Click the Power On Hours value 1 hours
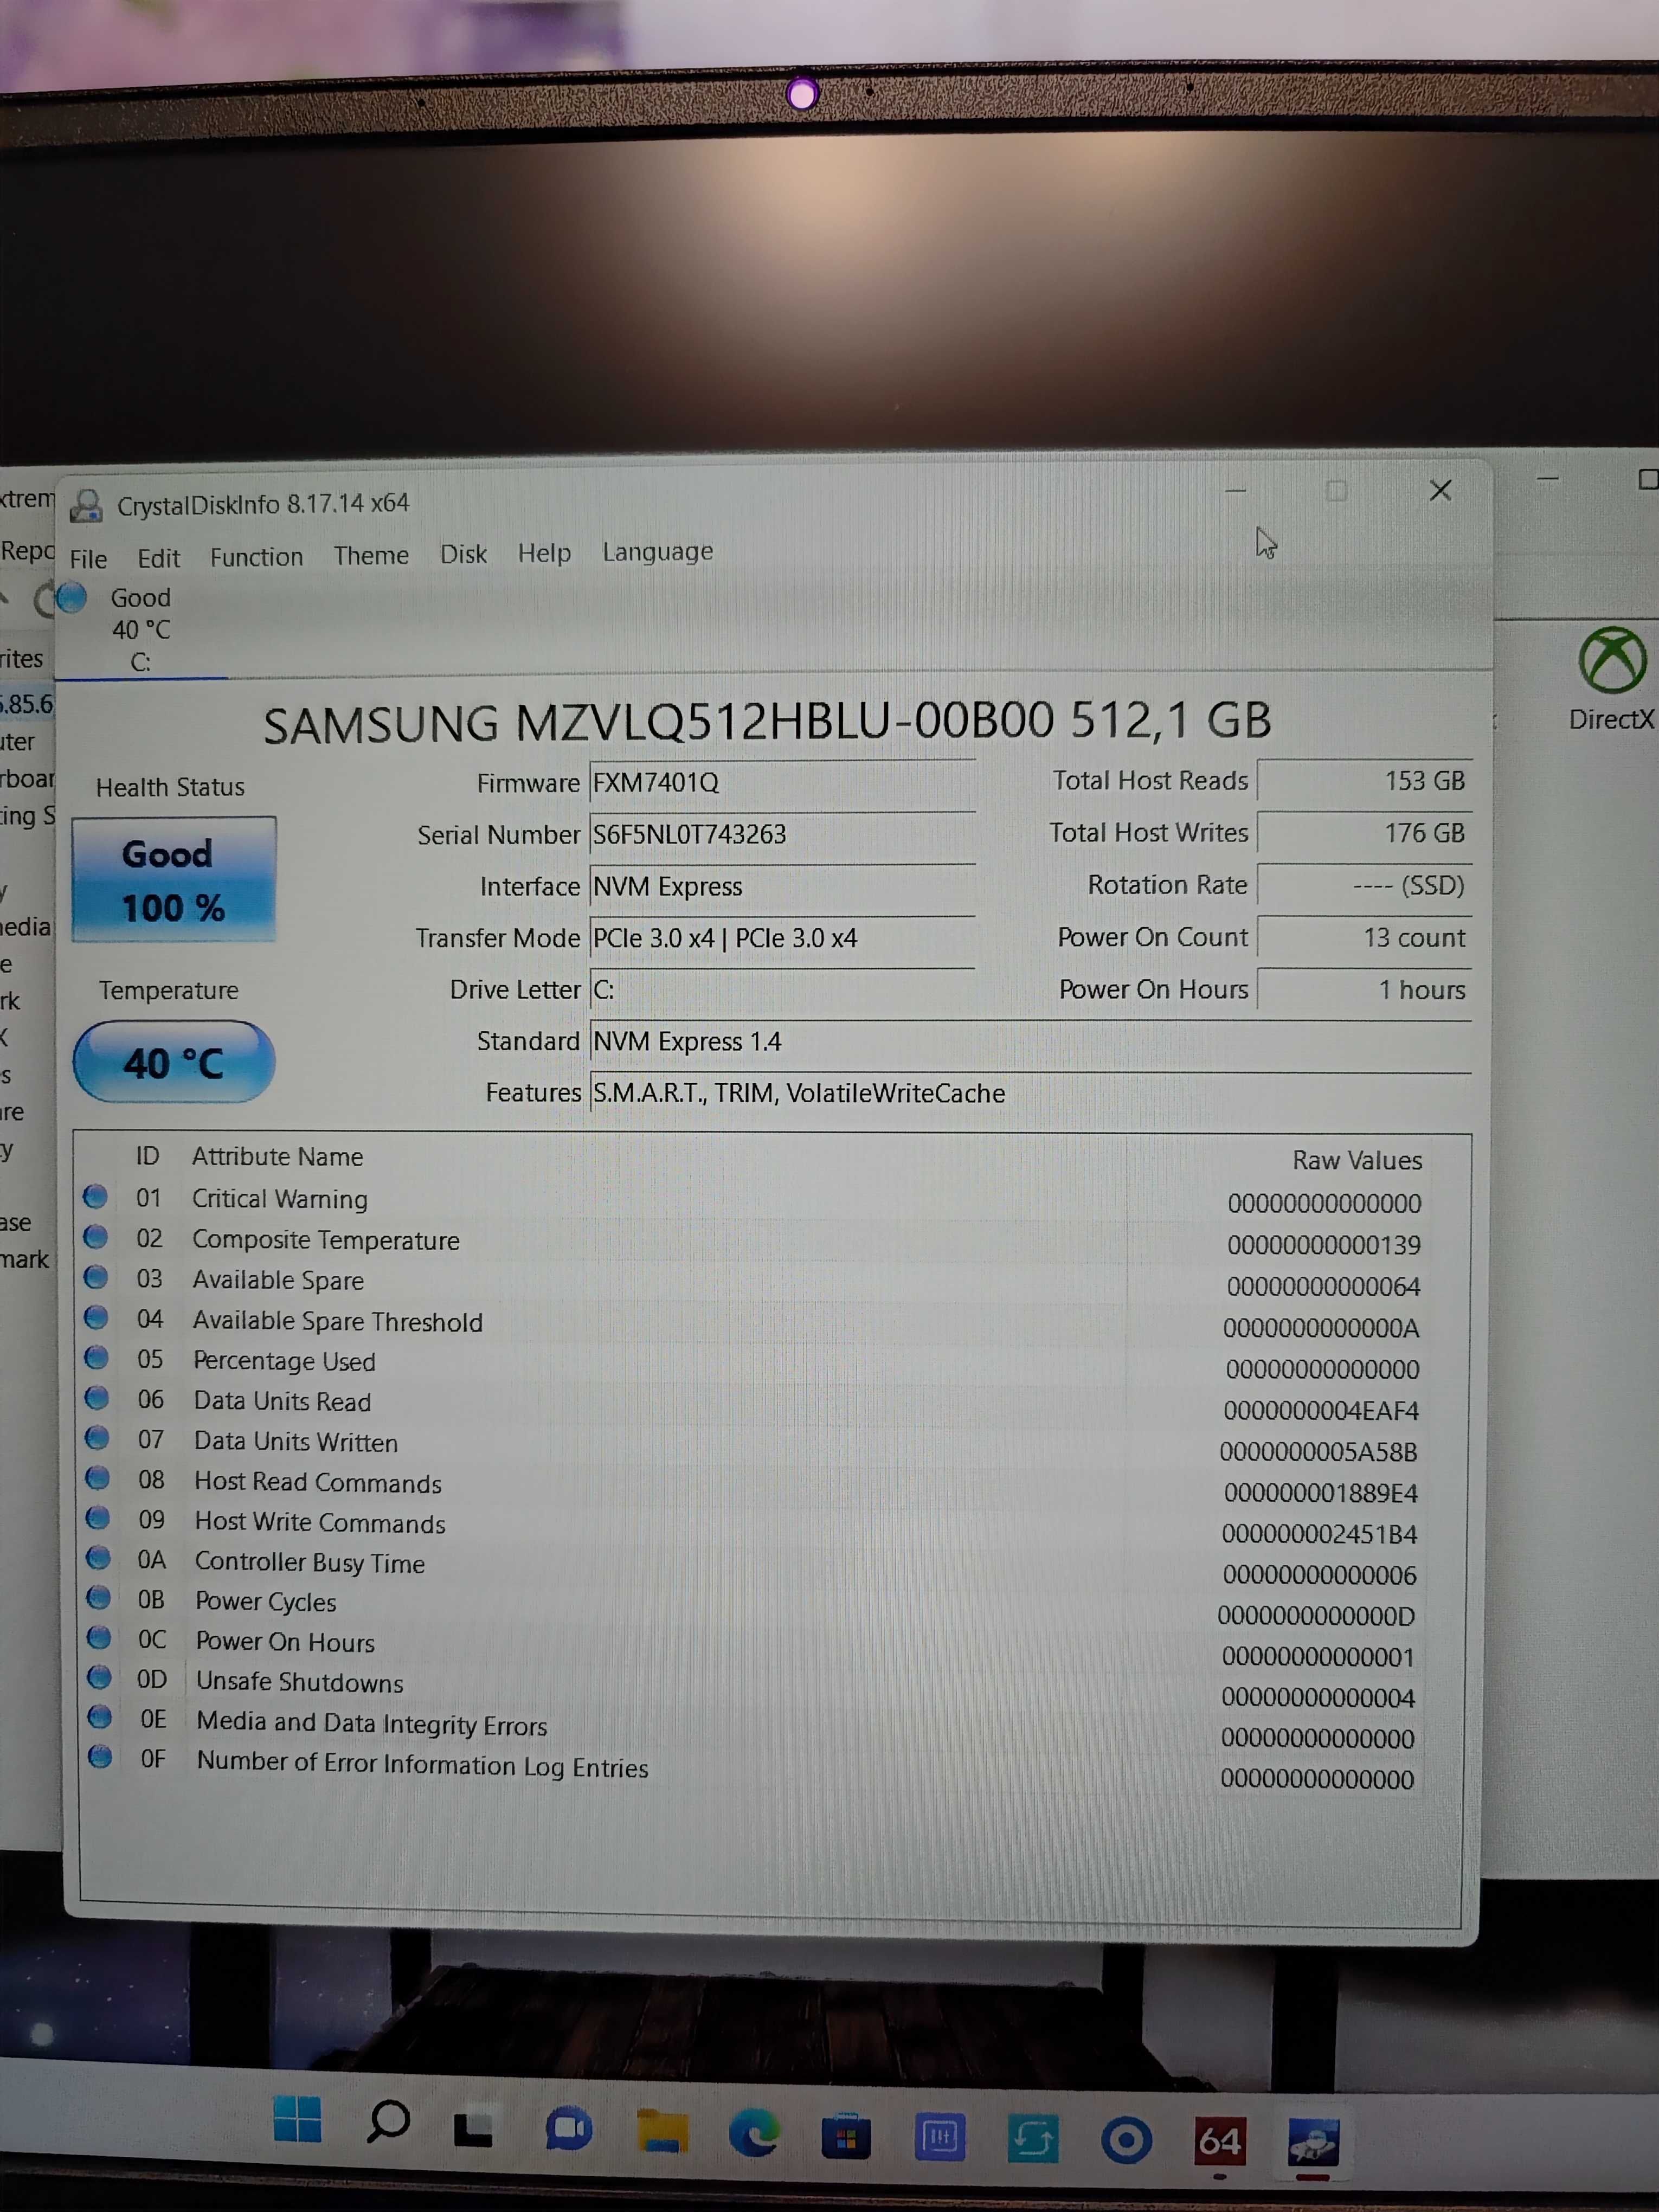The height and width of the screenshot is (2212, 1659). [x=1364, y=990]
